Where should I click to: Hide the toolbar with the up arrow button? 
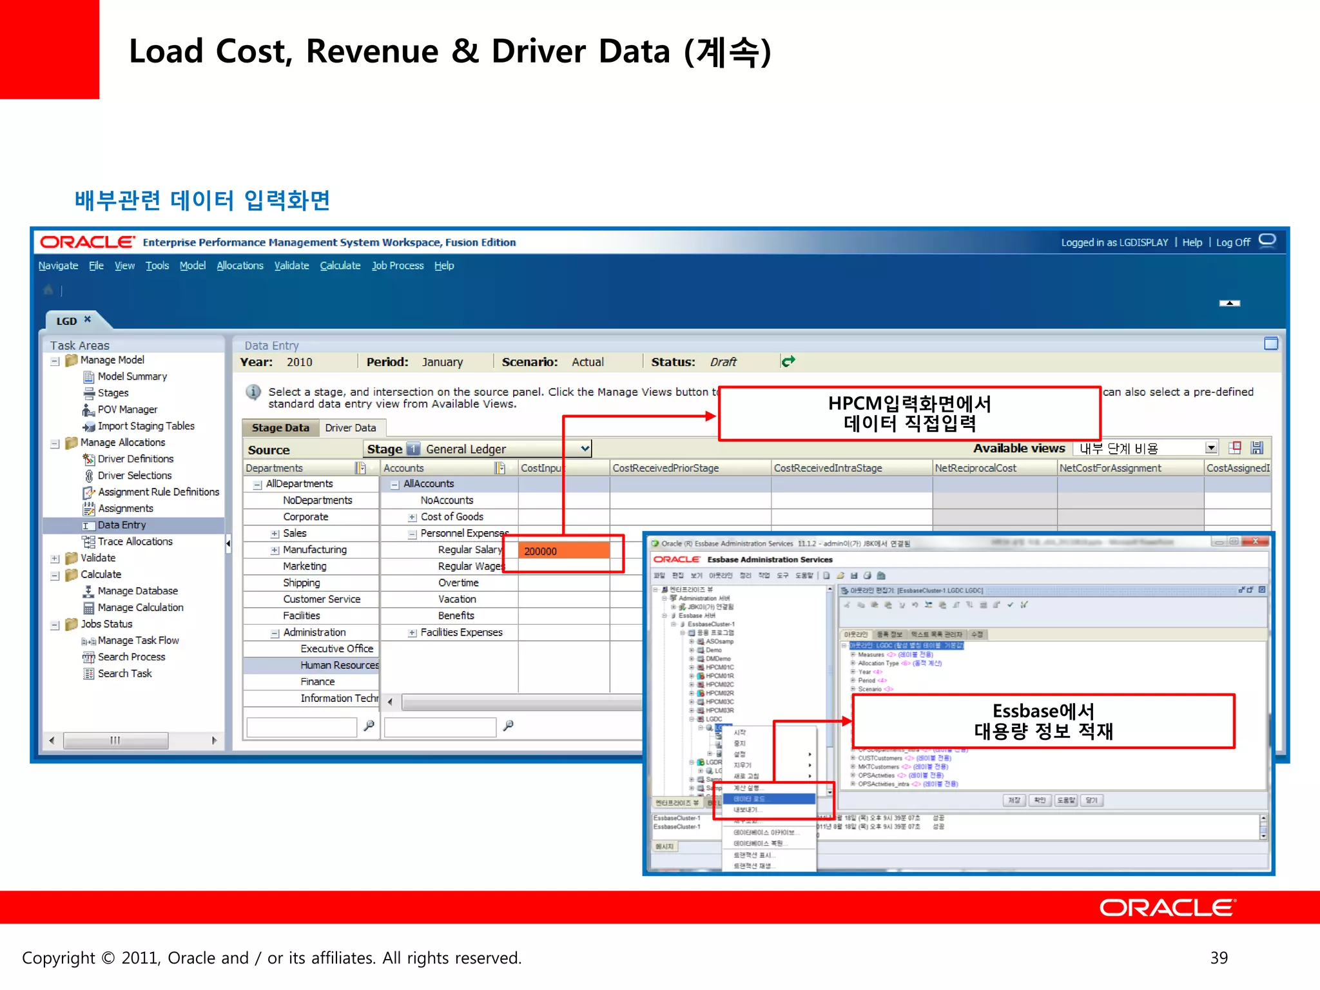[x=1229, y=303]
